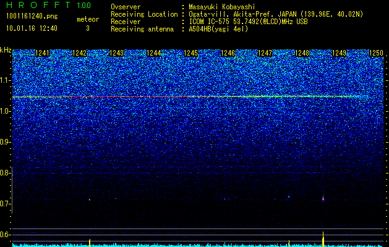Click the 1249 time marker

click(x=339, y=53)
